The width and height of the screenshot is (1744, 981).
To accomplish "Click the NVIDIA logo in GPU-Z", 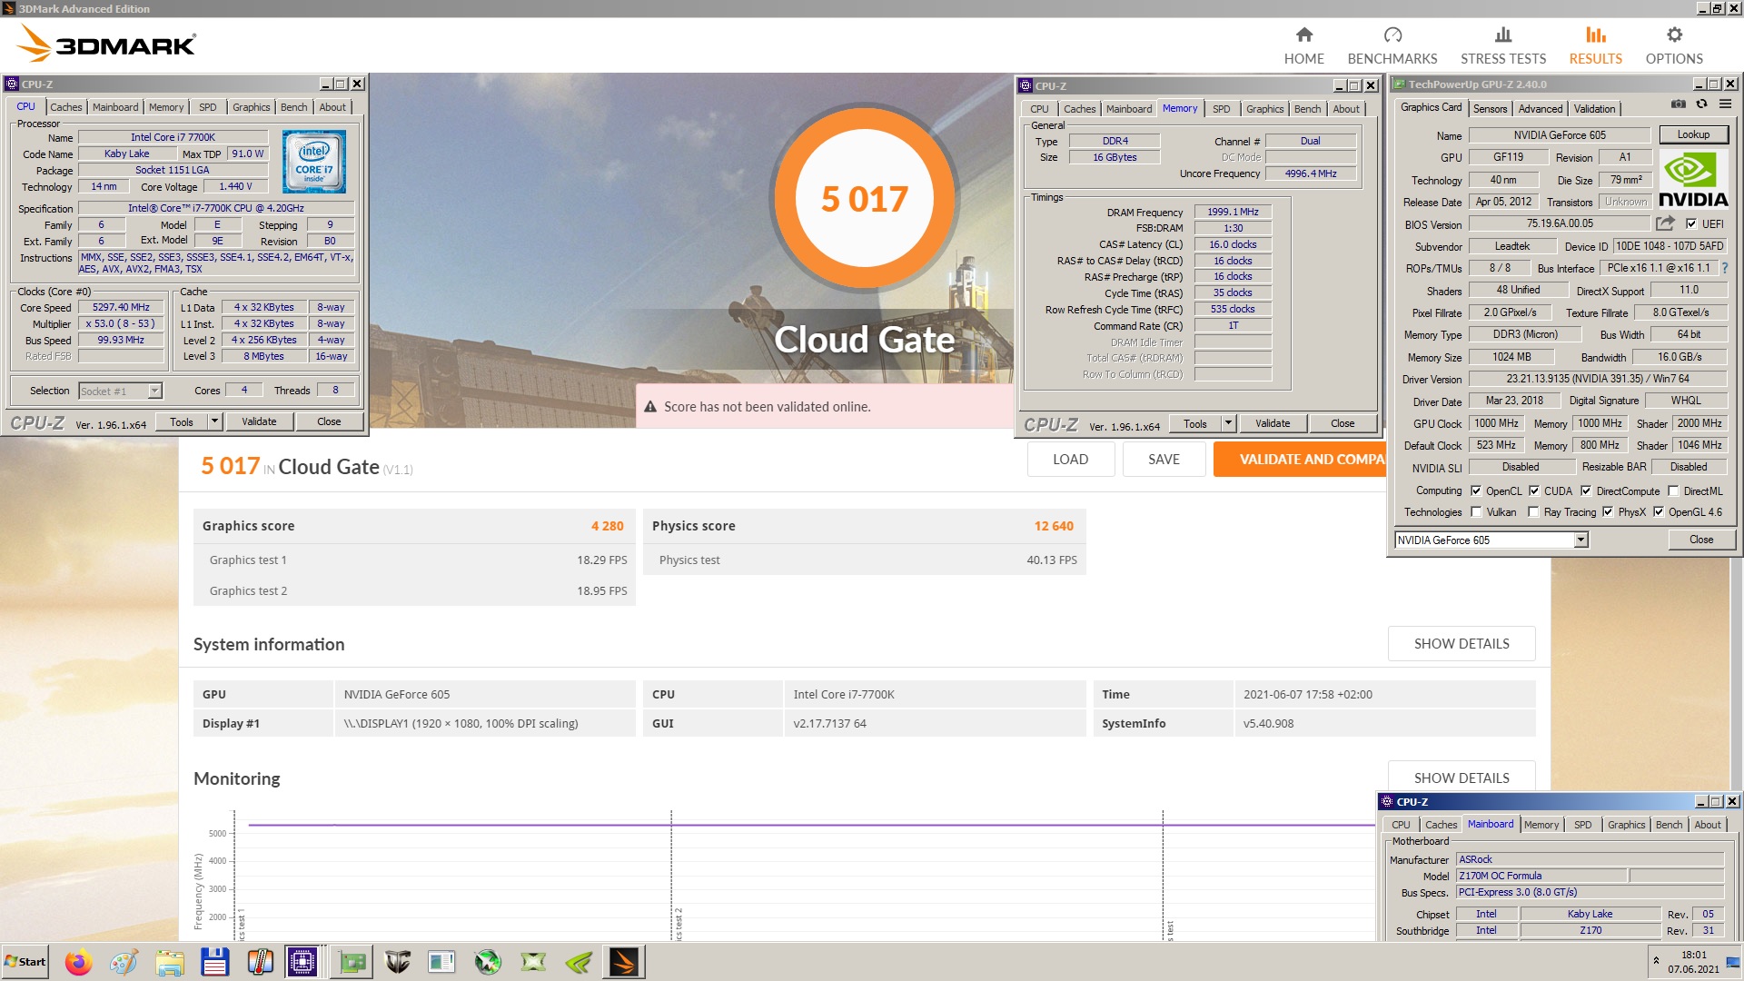I will coord(1693,180).
